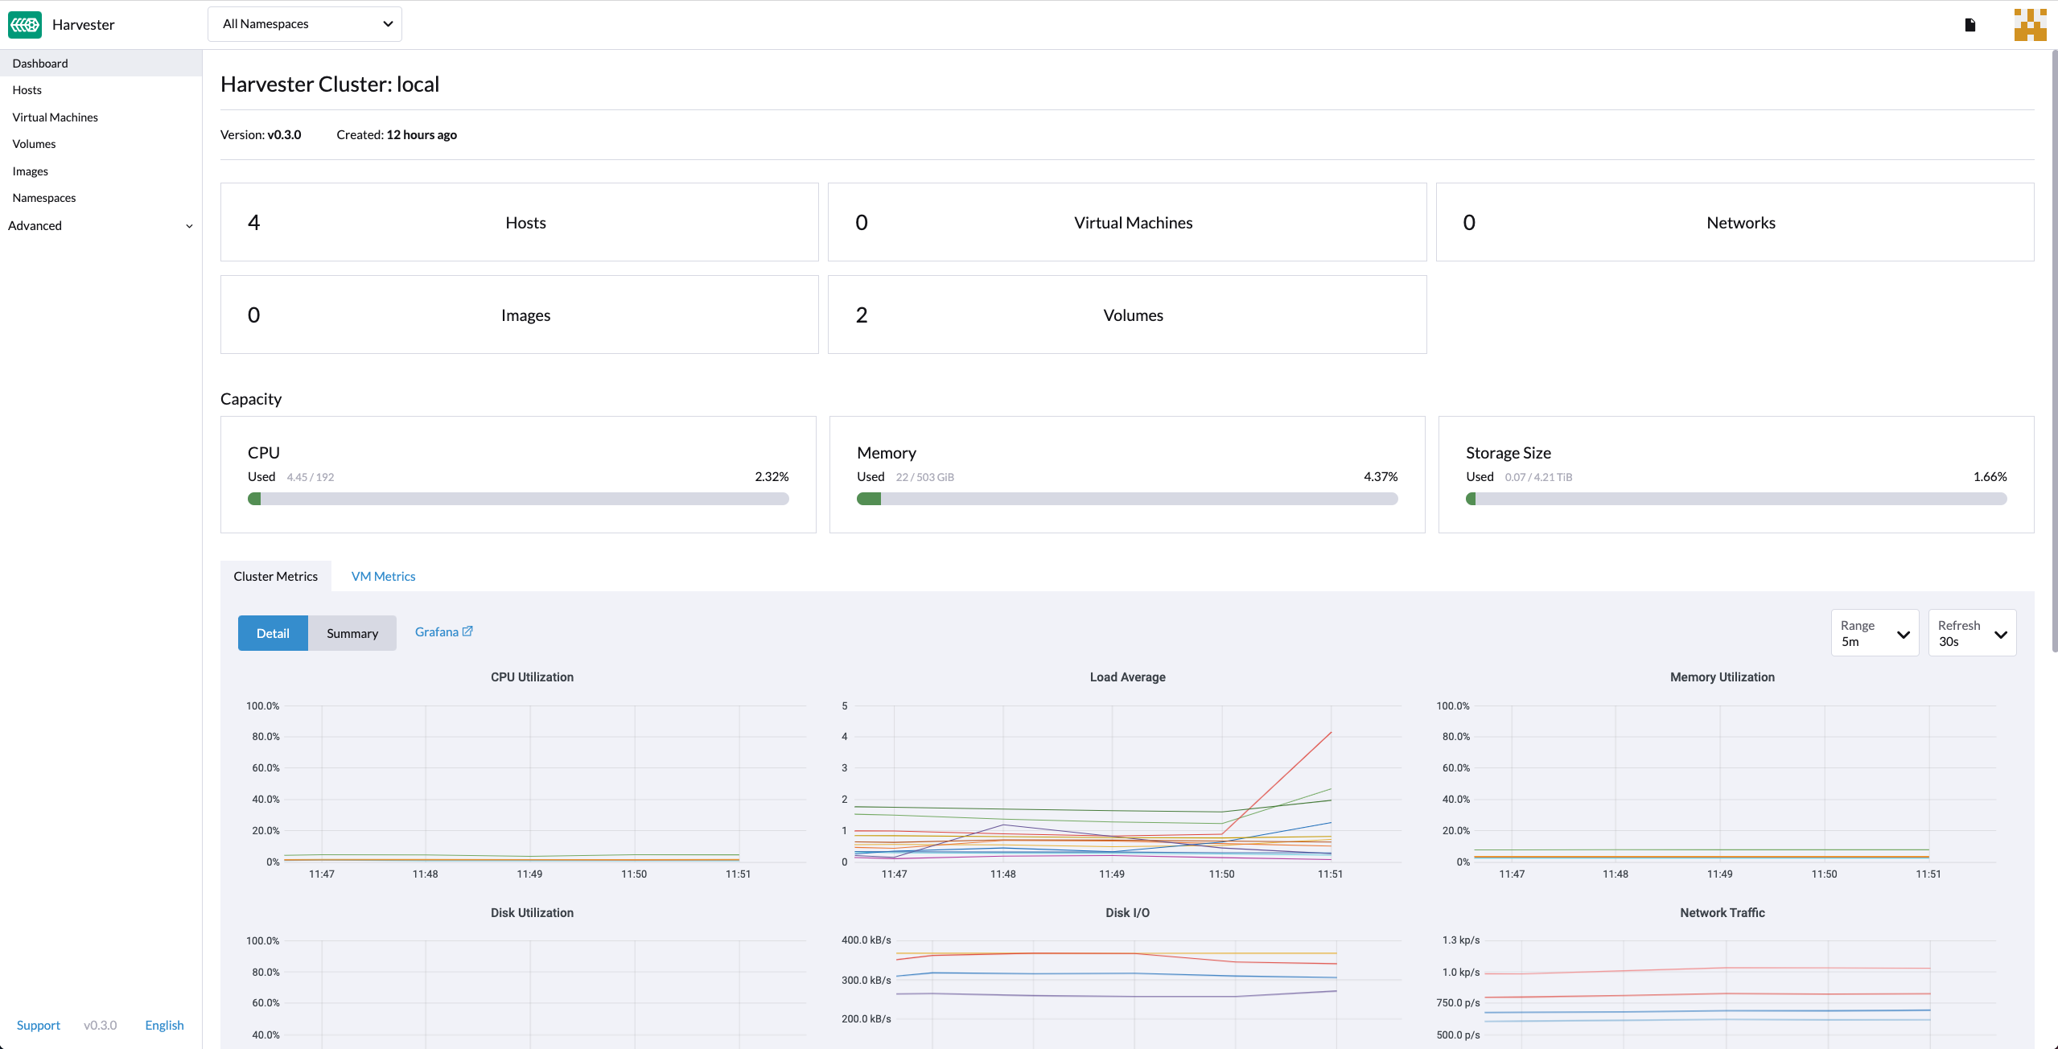Open the user avatar menu
2058x1049 pixels.
(x=2030, y=25)
